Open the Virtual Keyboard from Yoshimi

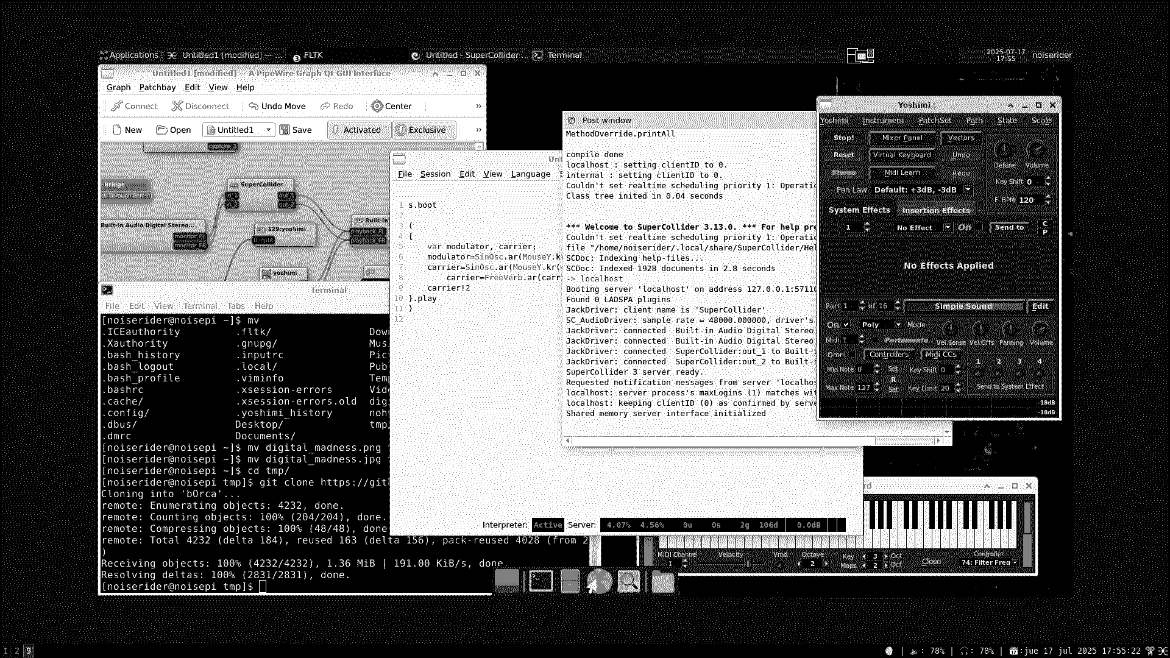coord(902,155)
